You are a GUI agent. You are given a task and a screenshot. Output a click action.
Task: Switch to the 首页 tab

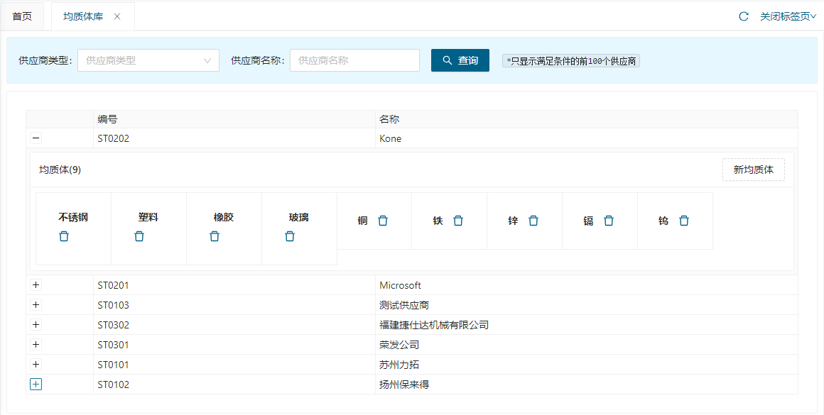22,16
